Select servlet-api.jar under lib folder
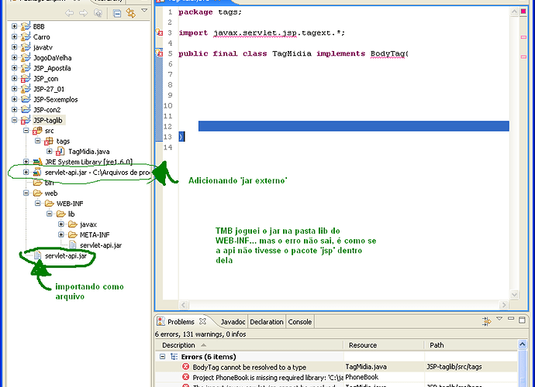 [101, 245]
